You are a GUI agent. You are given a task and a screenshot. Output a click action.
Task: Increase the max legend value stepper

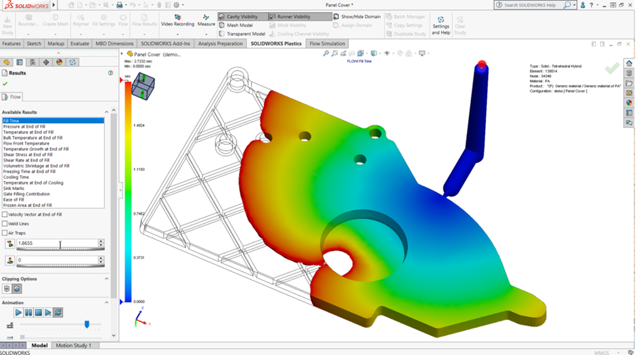pos(101,241)
